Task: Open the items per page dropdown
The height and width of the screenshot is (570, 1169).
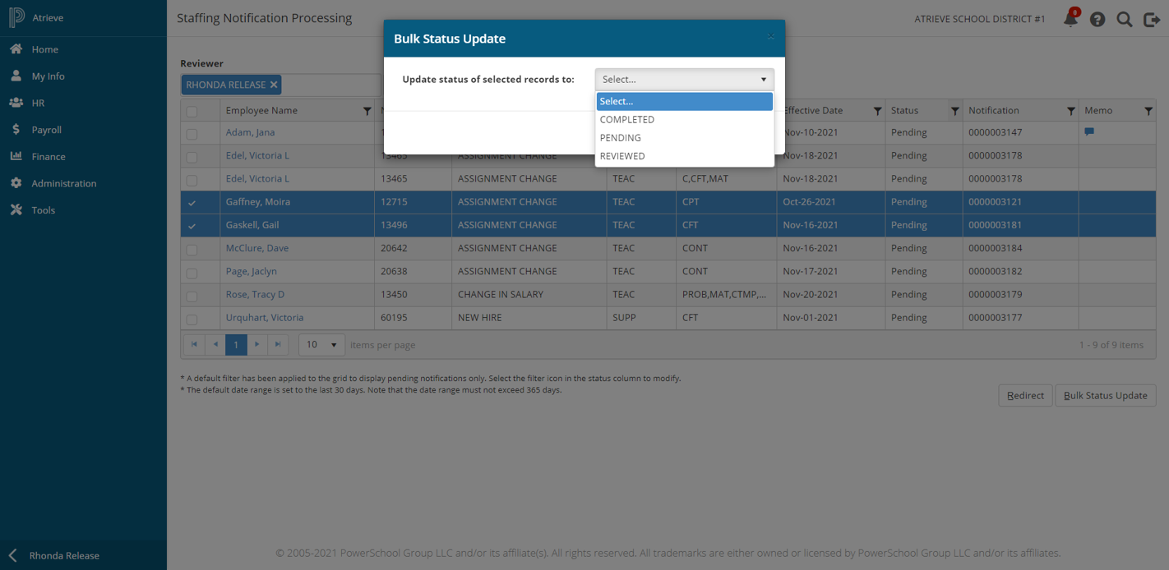Action: click(321, 345)
